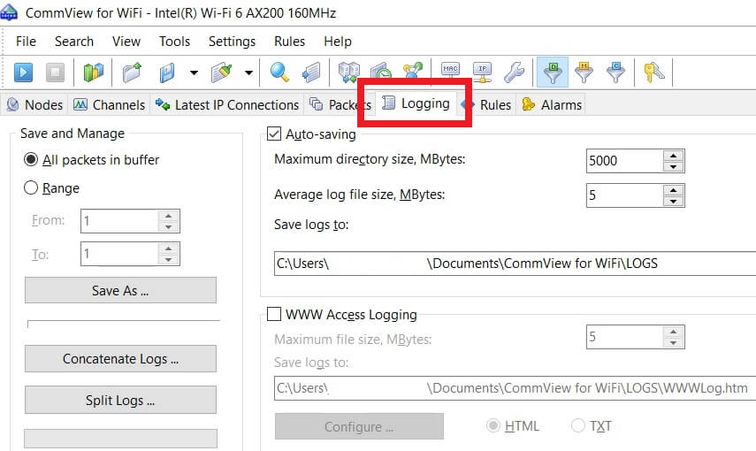The image size is (756, 451).
Task: Choose the TXT format radio button
Action: pos(577,425)
